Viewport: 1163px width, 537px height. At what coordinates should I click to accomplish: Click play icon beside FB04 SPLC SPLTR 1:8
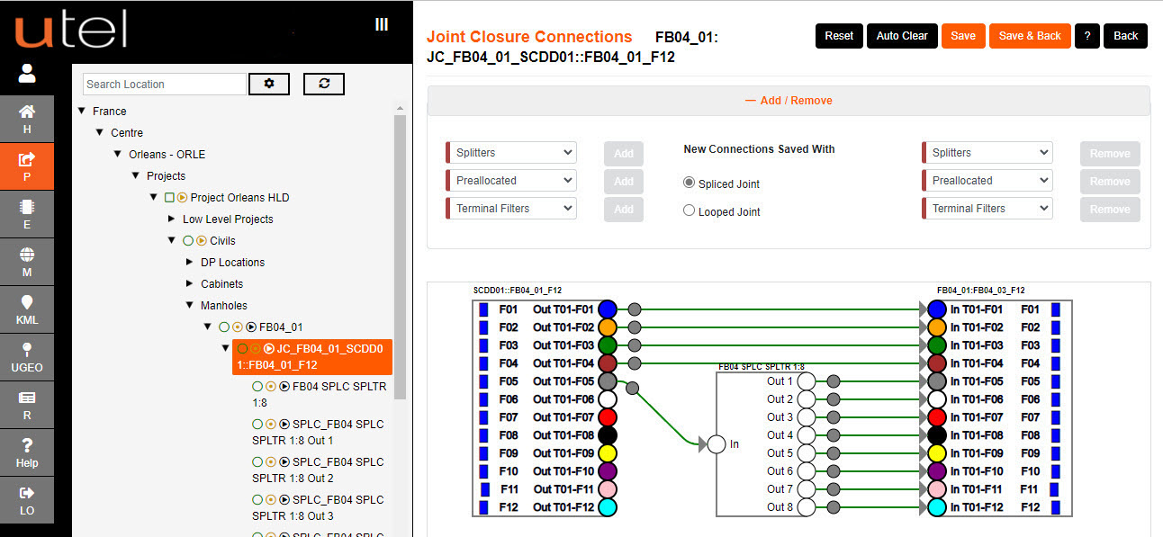284,386
